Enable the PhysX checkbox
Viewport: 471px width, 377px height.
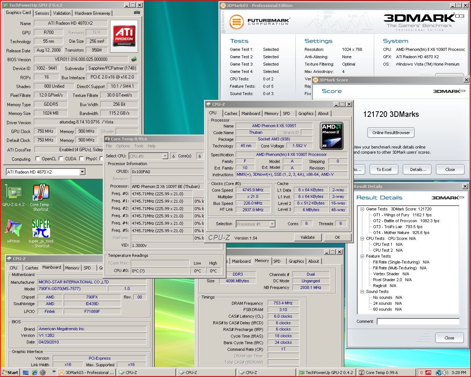pyautogui.click(x=81, y=159)
